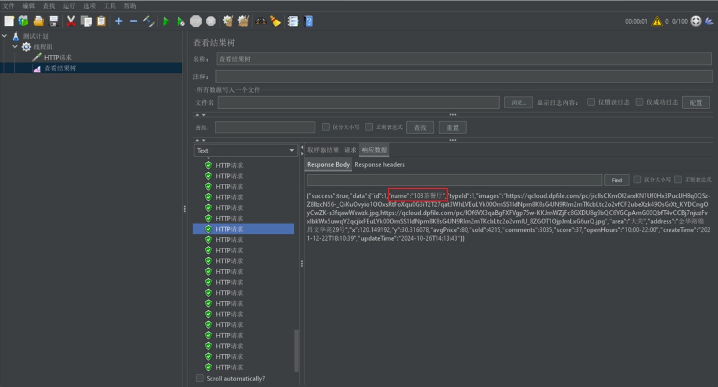This screenshot has height=387, width=718.
Task: Click the Open file folder icon
Action: (39, 21)
